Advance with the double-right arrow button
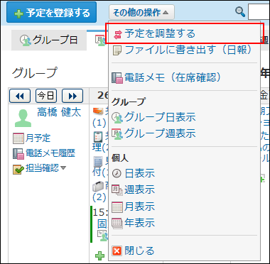 (72, 96)
